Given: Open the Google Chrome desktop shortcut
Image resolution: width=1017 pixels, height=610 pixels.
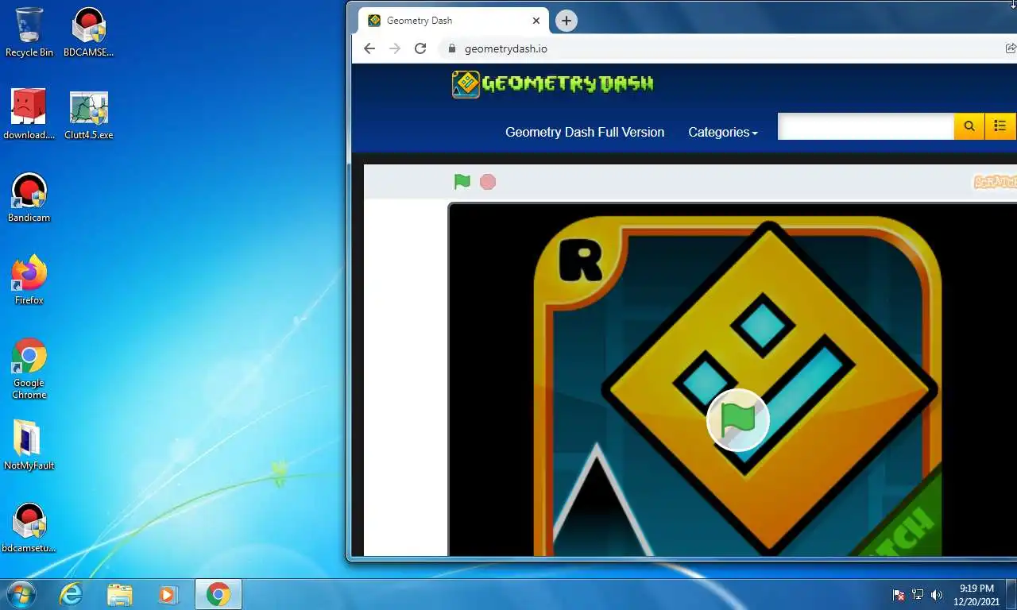Looking at the screenshot, I should (29, 368).
